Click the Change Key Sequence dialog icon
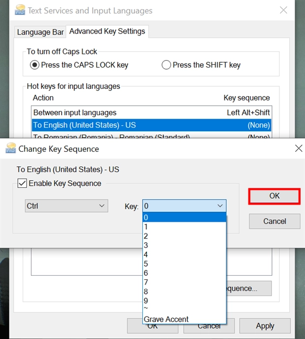Image resolution: width=305 pixels, height=339 pixels. click(x=10, y=148)
